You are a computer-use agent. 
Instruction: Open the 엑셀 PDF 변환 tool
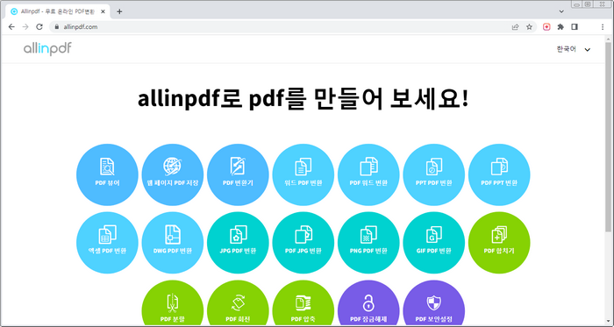(x=107, y=243)
